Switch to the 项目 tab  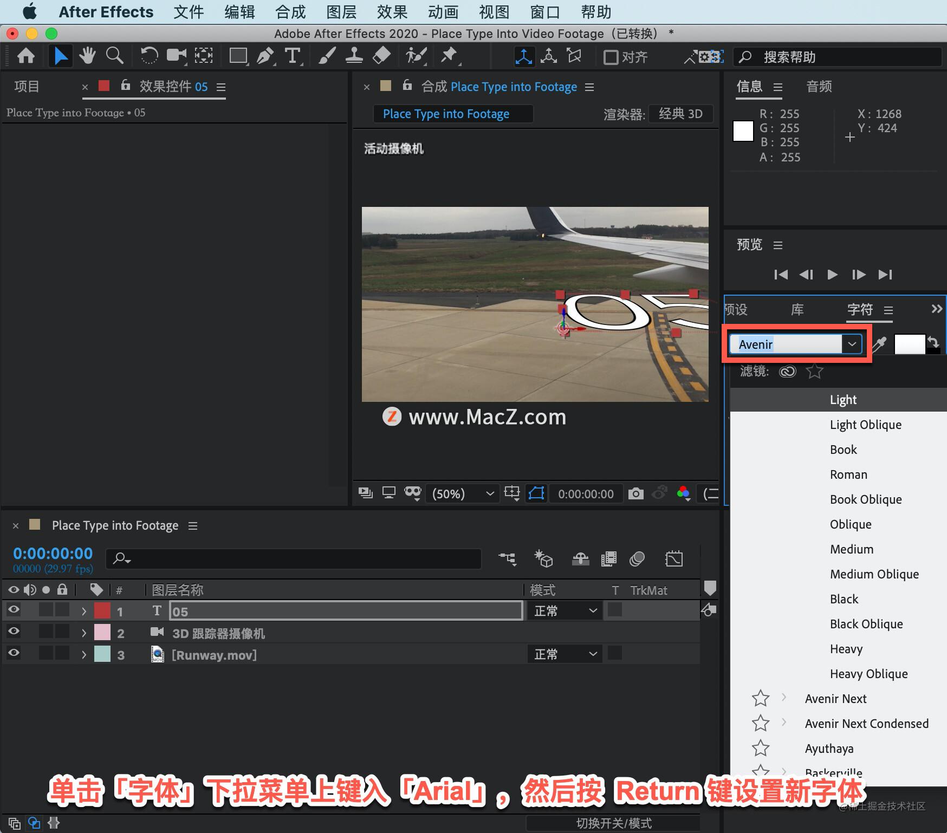pos(27,87)
